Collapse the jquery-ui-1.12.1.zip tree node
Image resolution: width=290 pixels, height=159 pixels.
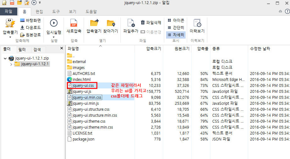(5, 58)
